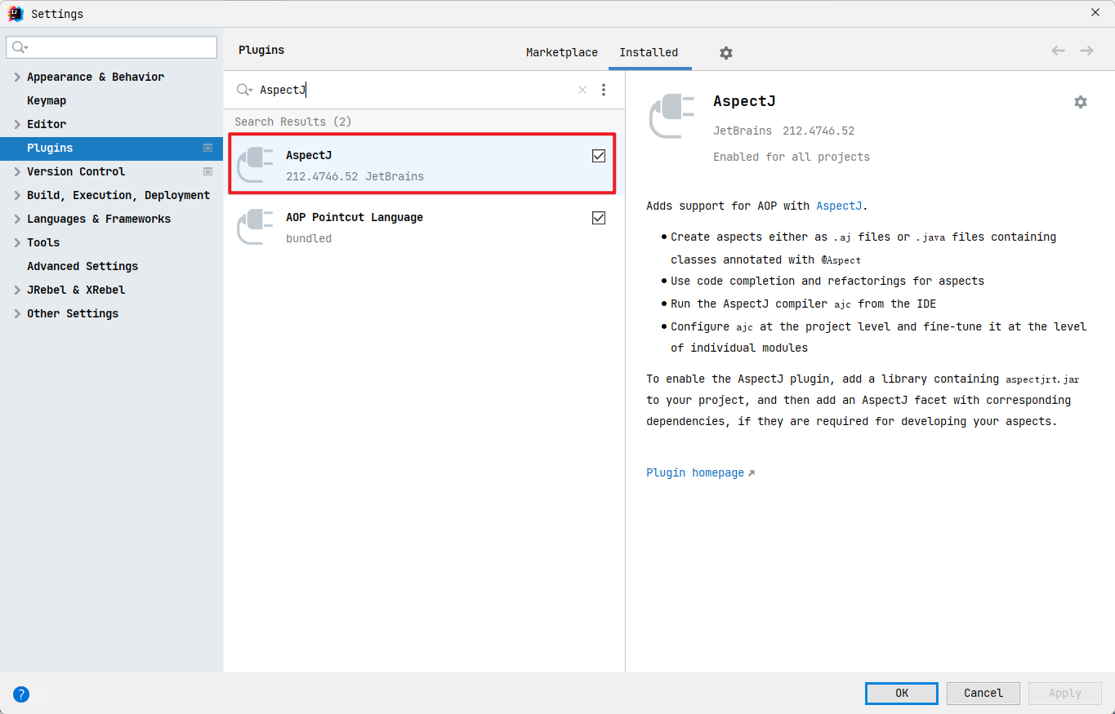
Task: Select Keymap in settings tree
Action: coord(47,100)
